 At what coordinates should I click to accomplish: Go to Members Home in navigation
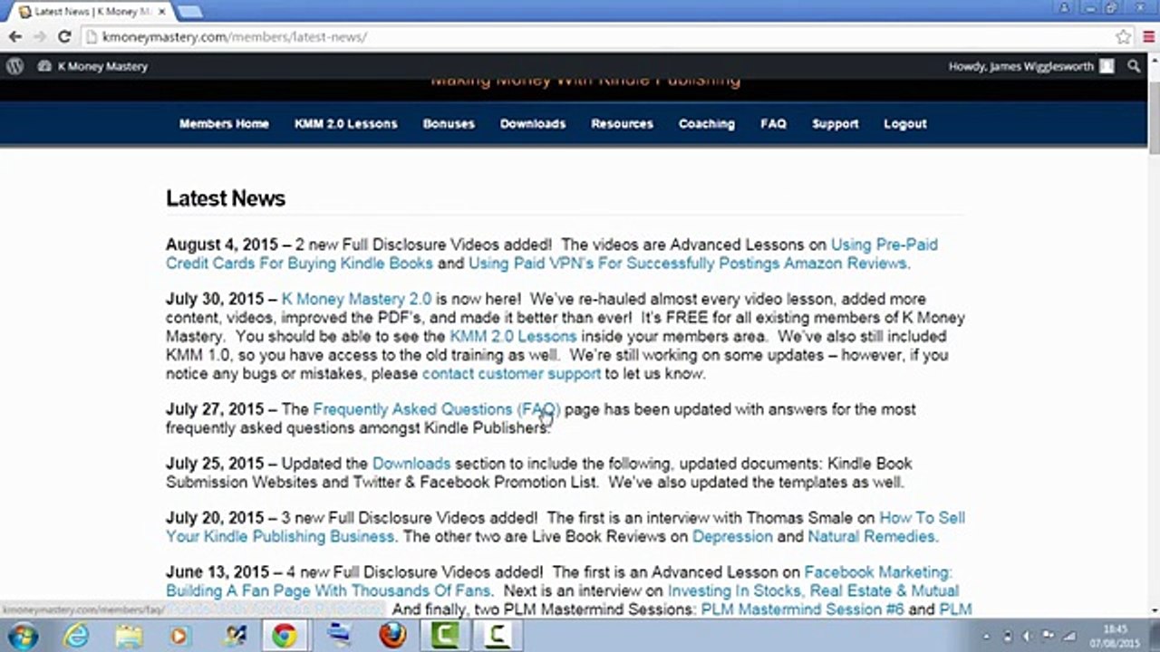pyautogui.click(x=224, y=123)
